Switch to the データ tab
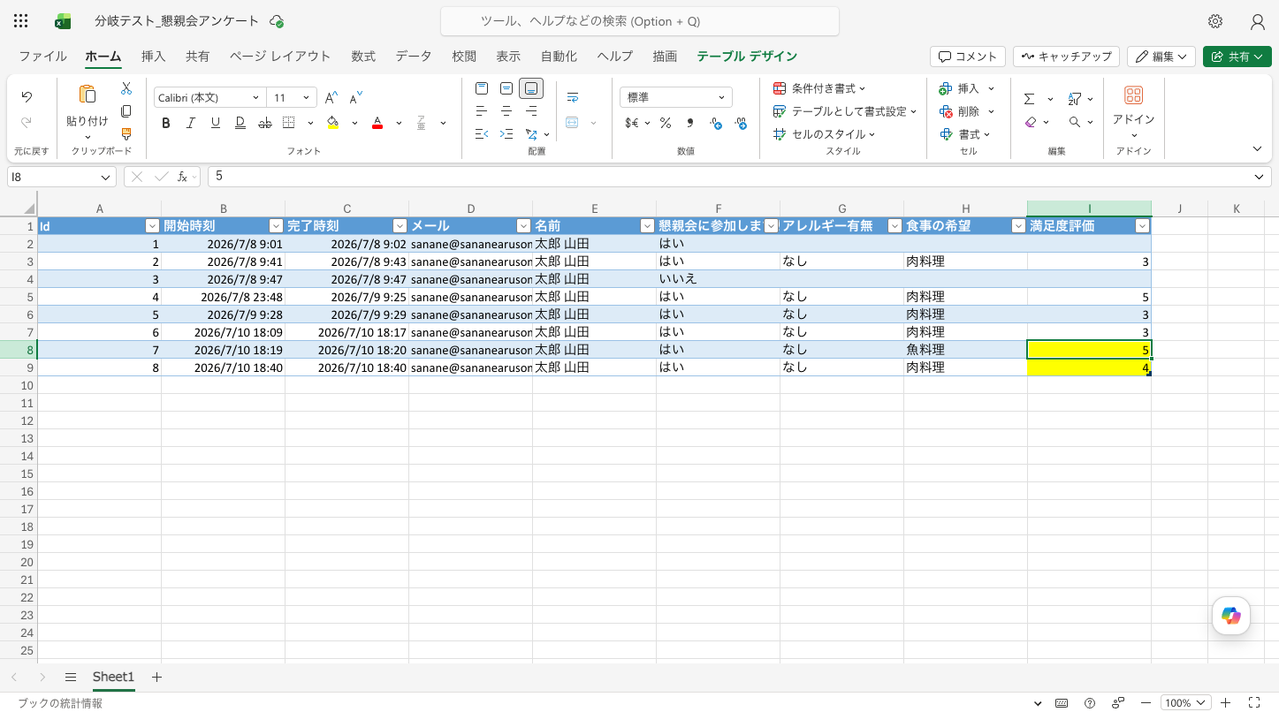 pos(414,56)
